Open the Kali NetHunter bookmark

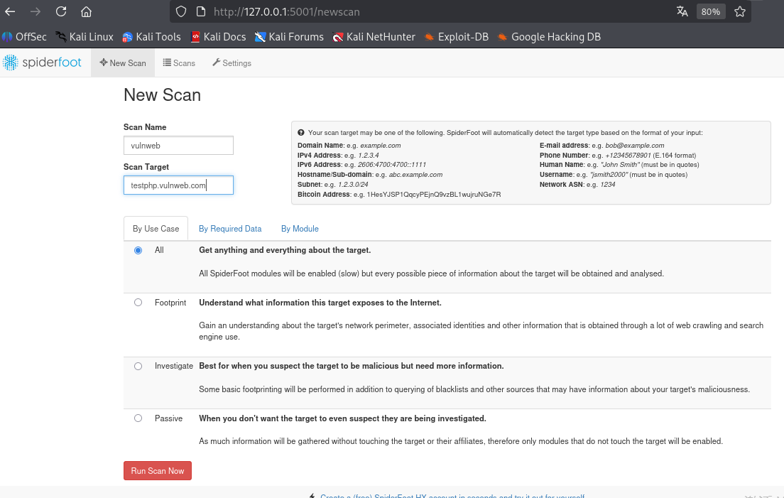tap(374, 37)
